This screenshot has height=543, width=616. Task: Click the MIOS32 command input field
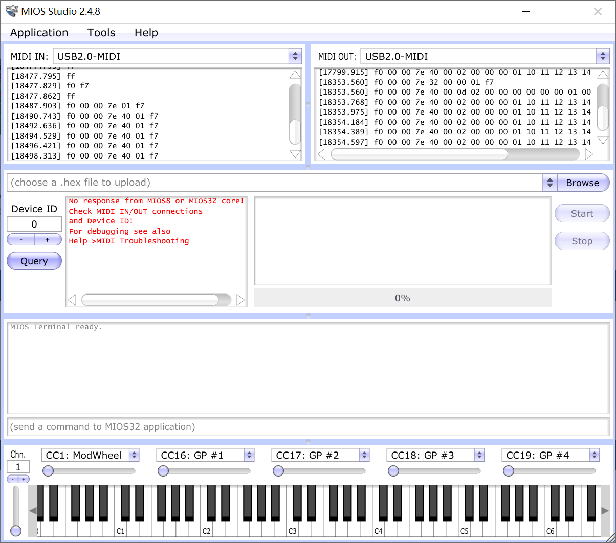(x=308, y=426)
